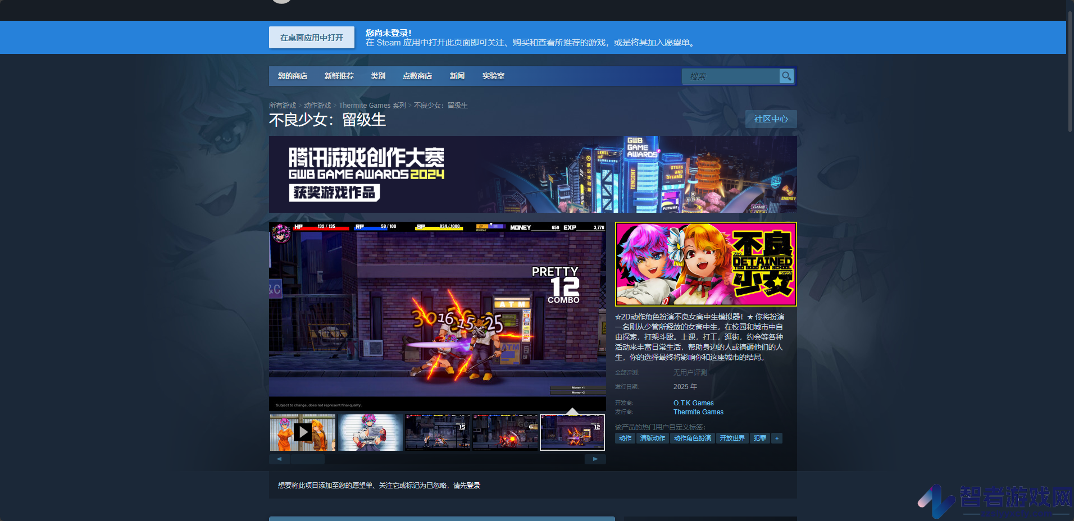Follow the 动作游戏 breadcrumb link
The image size is (1074, 521).
(x=317, y=106)
